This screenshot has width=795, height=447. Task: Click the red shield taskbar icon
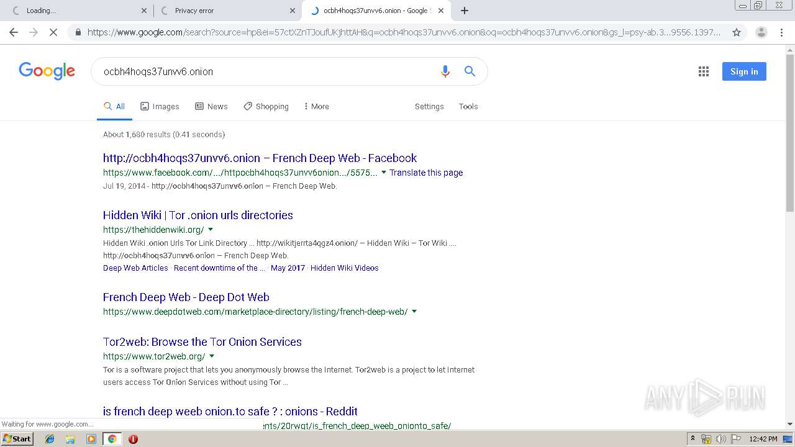point(133,439)
